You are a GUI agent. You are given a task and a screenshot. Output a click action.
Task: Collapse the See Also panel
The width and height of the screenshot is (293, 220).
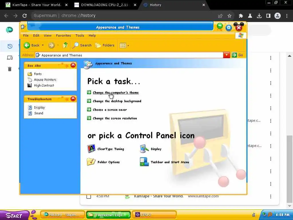click(x=73, y=65)
